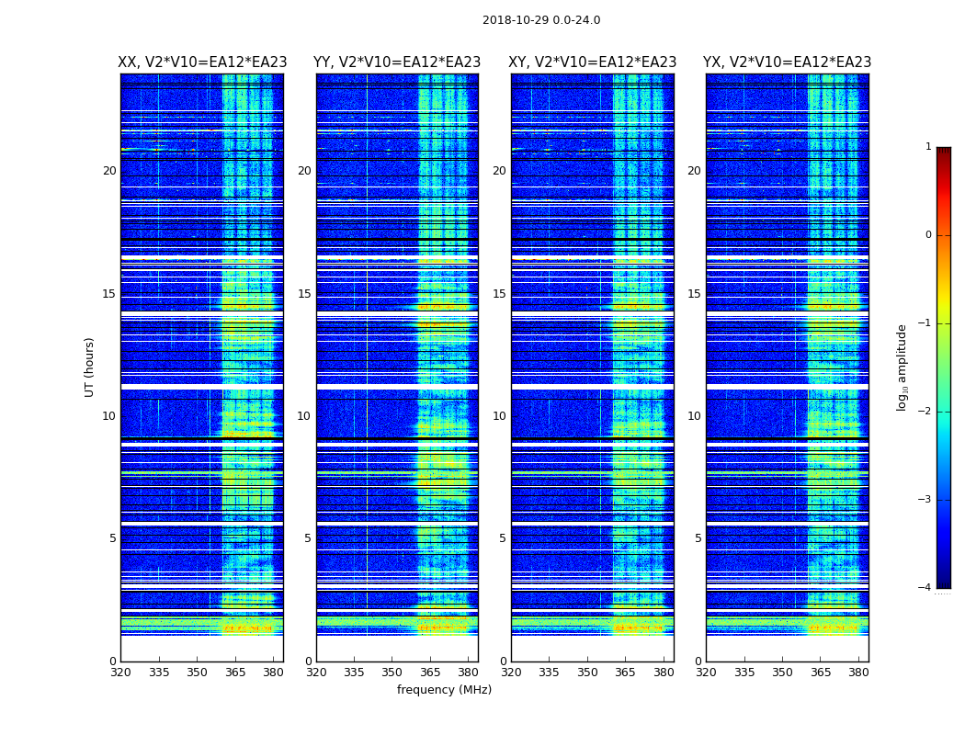The width and height of the screenshot is (965, 735).
Task: Click the YY polarization panel title
Action: 397,62
